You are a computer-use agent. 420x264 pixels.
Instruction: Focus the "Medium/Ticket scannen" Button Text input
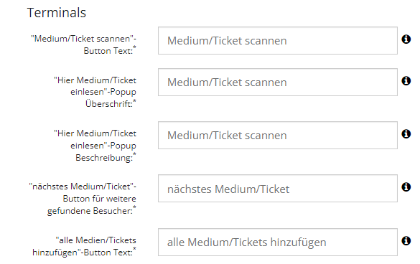coord(278,41)
